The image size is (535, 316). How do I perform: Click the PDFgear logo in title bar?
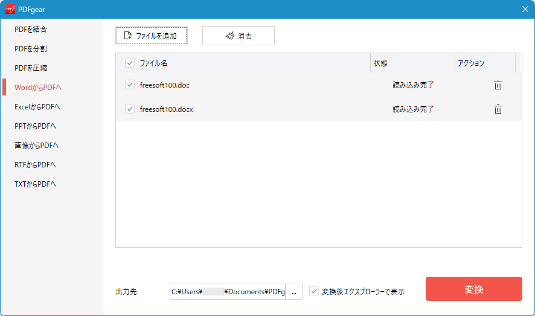click(10, 9)
